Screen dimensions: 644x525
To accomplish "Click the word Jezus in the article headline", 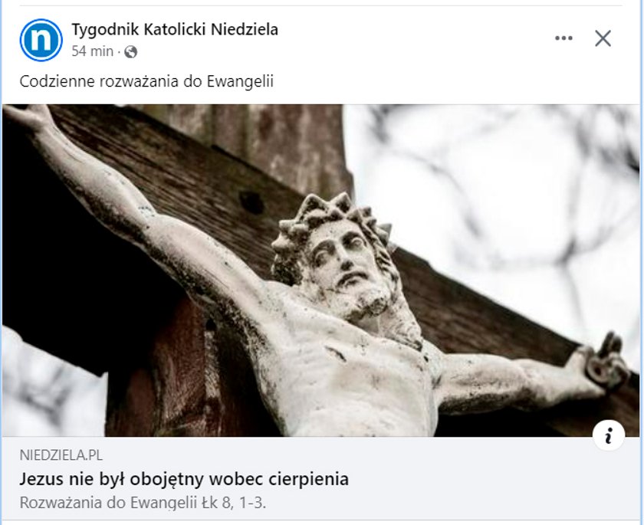I will 41,479.
